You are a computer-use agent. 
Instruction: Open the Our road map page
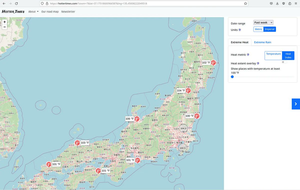(50, 11)
